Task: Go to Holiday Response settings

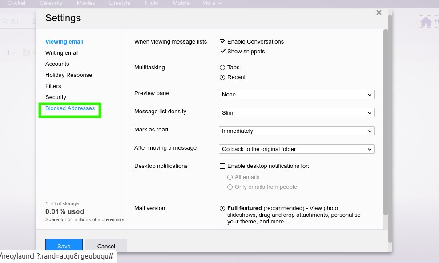Action: [68, 75]
